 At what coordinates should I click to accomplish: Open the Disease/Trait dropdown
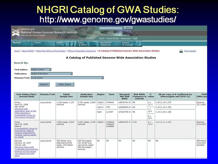(67, 78)
